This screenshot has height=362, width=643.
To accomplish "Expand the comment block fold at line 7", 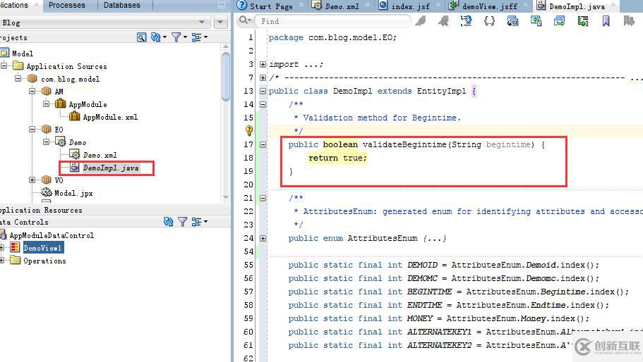I will click(x=263, y=77).
